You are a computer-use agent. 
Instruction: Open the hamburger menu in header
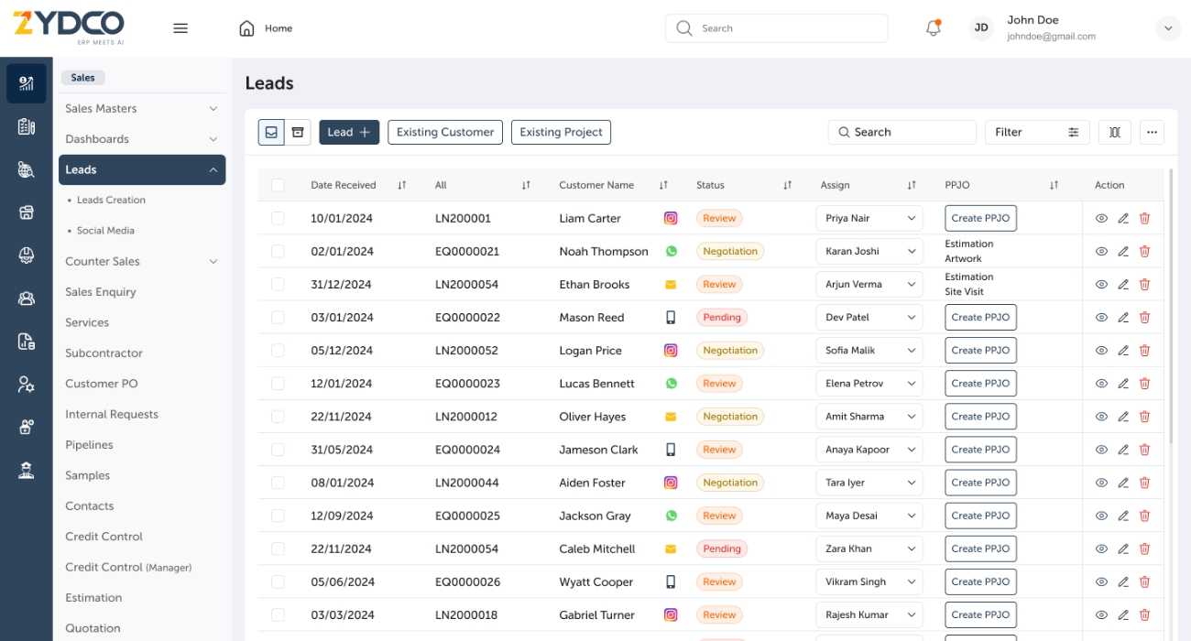coord(180,28)
